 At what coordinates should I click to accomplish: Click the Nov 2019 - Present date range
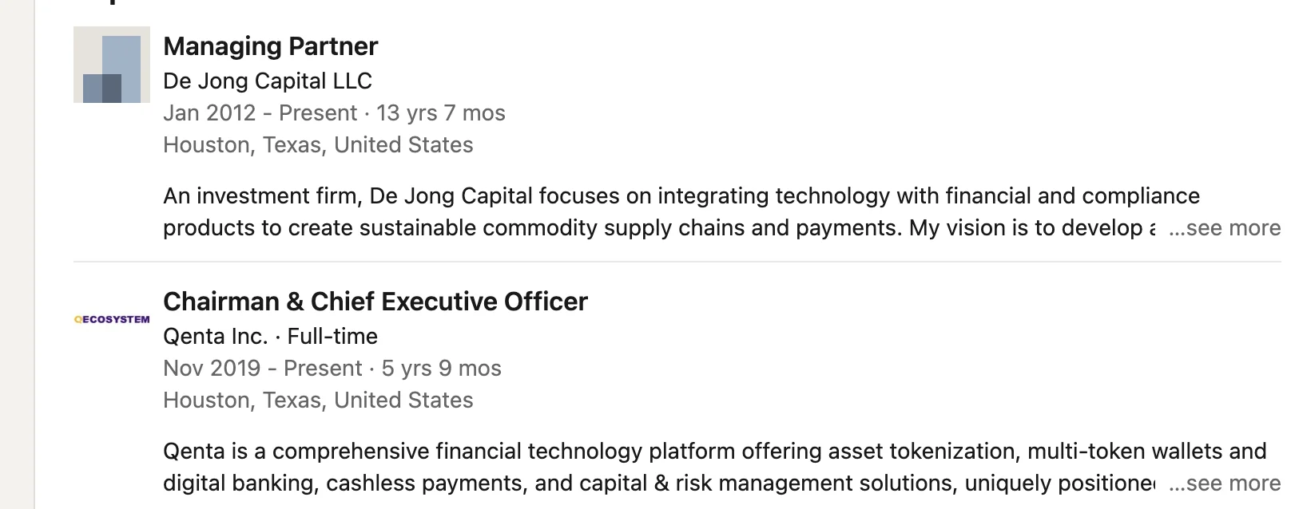coord(263,368)
